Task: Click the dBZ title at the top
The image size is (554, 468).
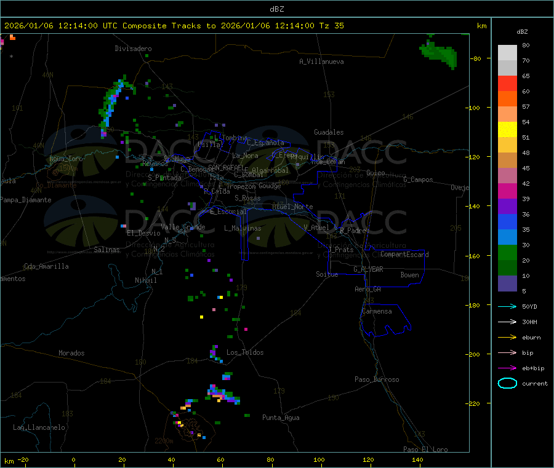Action: 276,9
